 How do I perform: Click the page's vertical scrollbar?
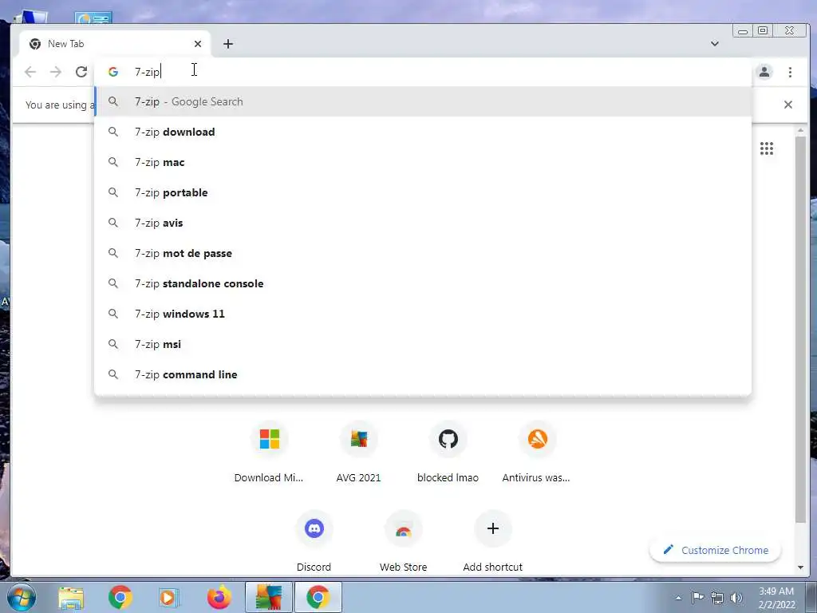[800, 328]
